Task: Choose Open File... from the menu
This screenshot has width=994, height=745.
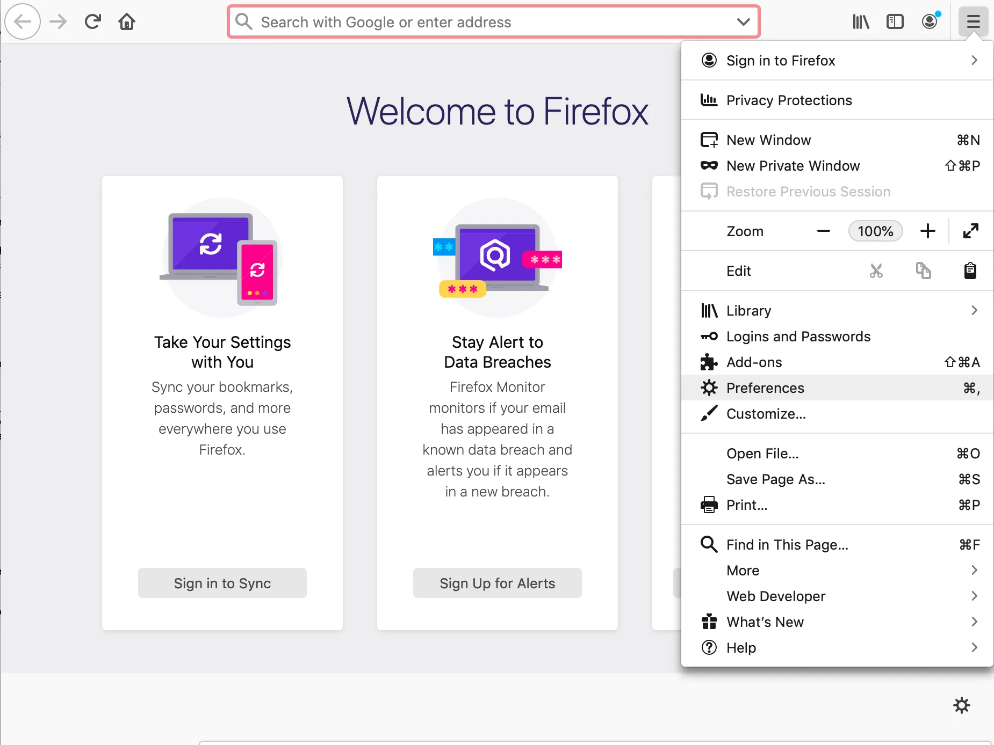Action: point(837,454)
